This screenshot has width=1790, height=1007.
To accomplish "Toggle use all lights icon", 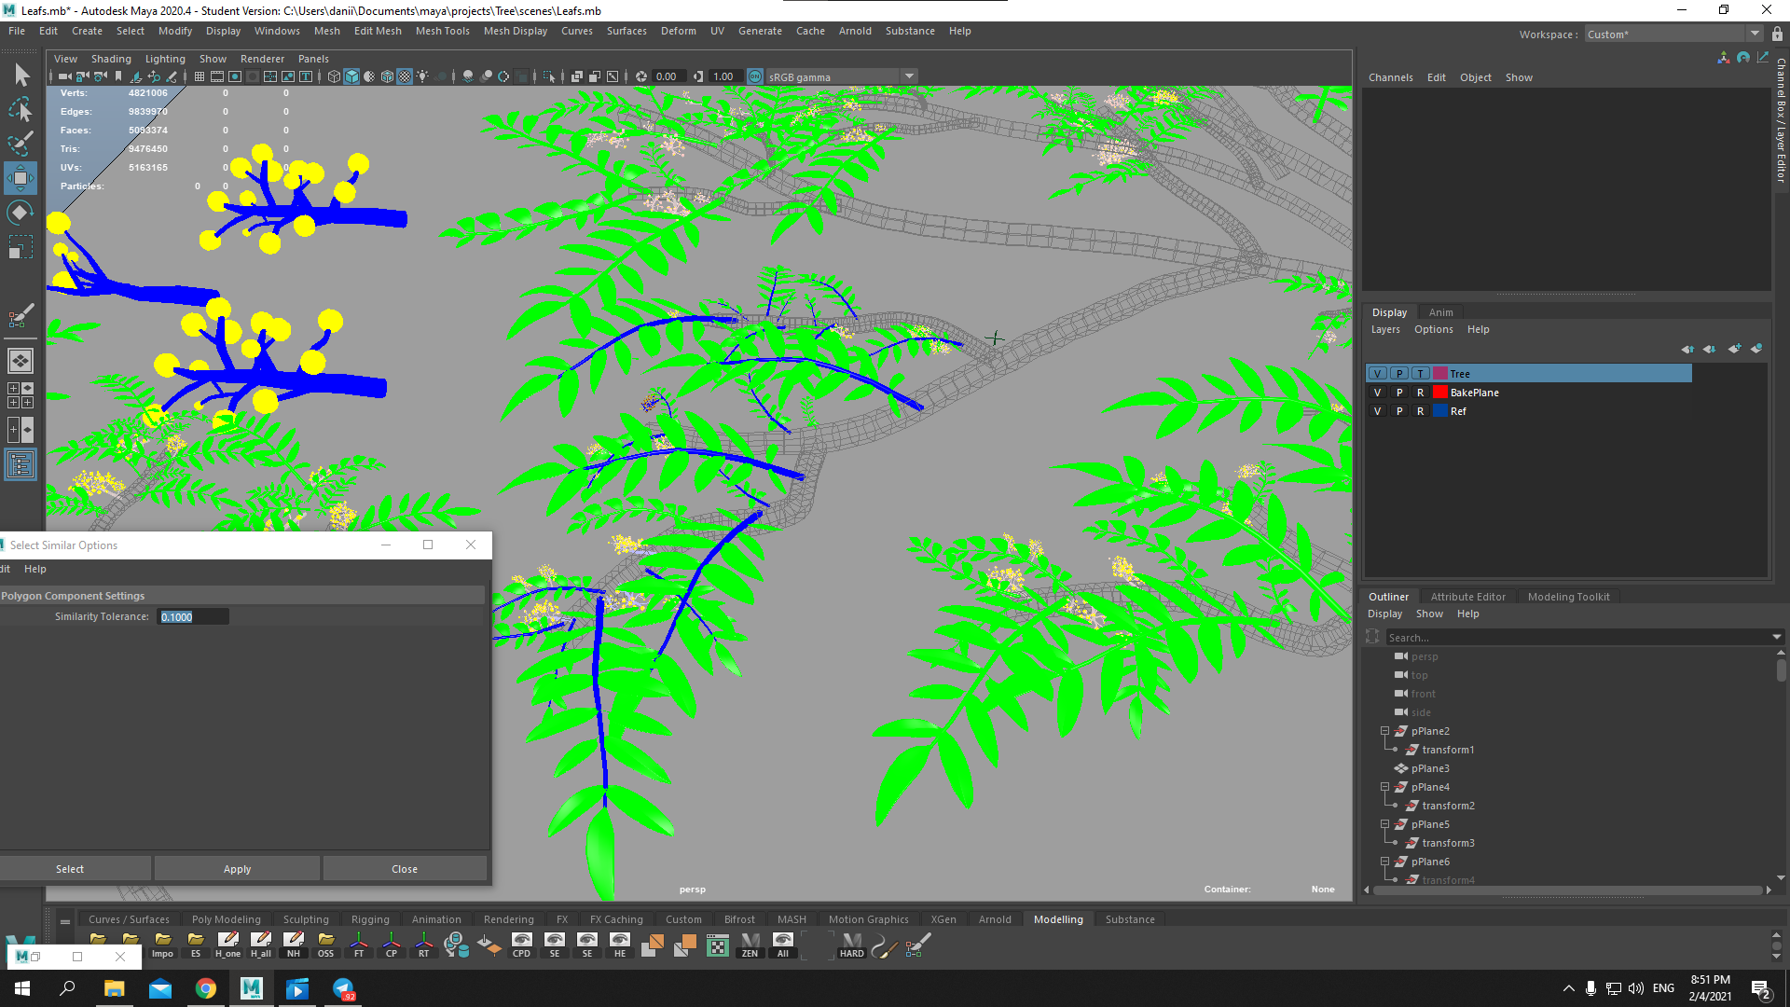I will click(422, 76).
